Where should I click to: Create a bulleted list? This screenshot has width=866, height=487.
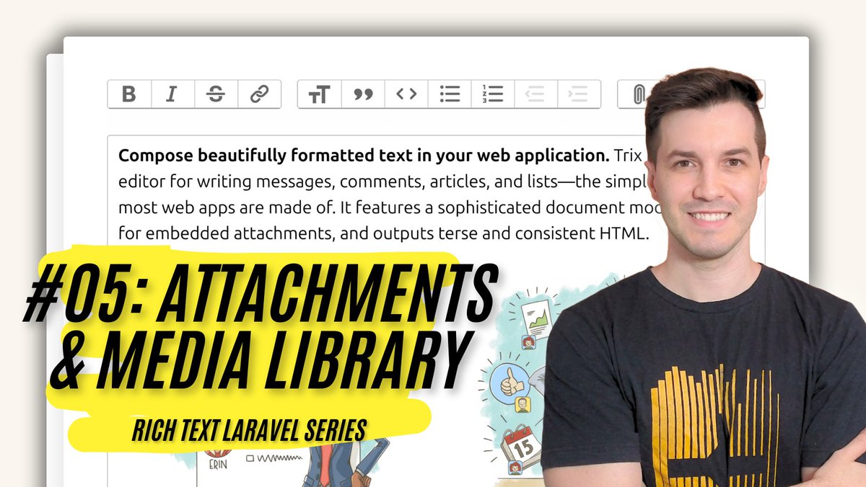coord(449,93)
